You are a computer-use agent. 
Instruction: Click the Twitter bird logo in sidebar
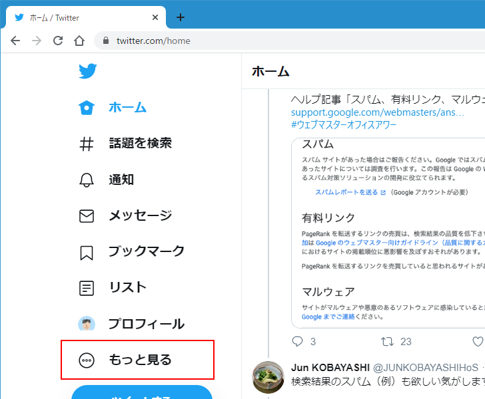click(x=87, y=71)
